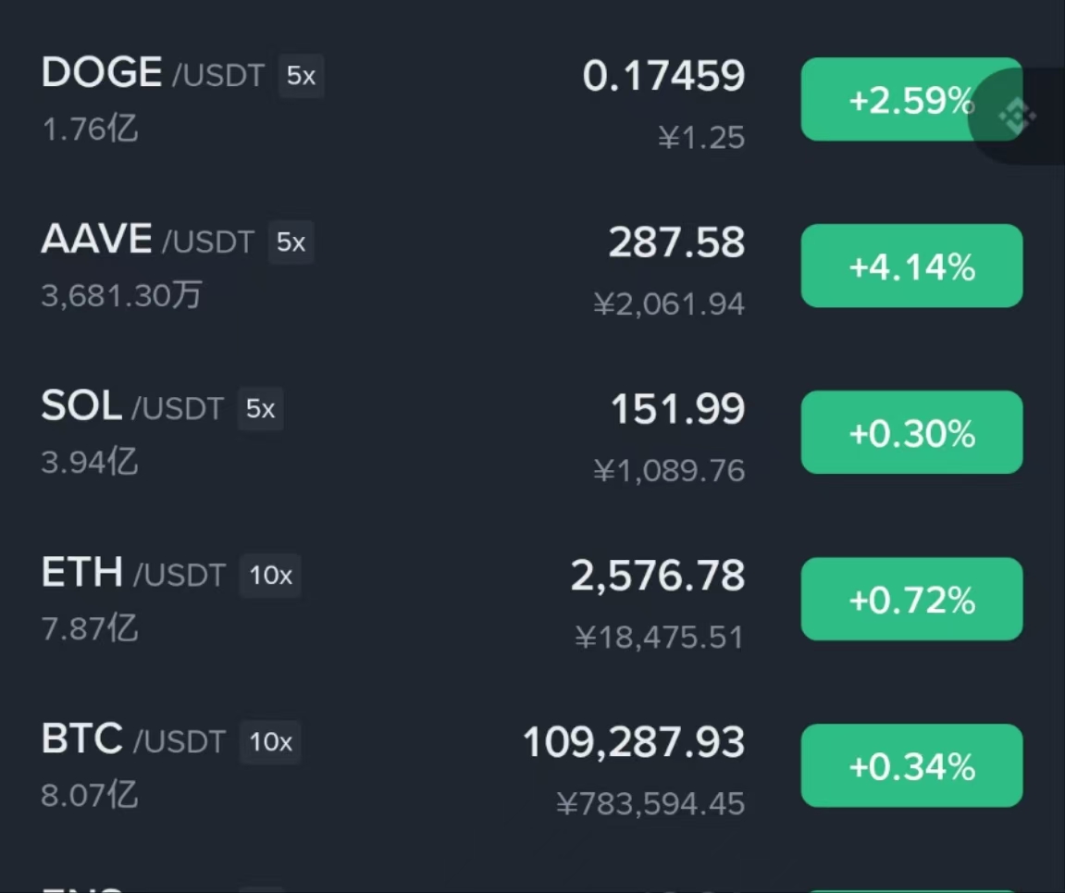Open the AAVE/USDT trading pair

click(533, 267)
